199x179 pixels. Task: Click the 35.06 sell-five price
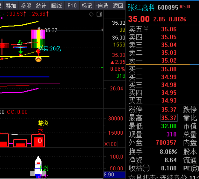tap(169, 29)
